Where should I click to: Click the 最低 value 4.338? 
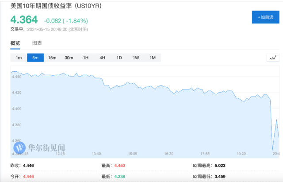pyautogui.click(x=120, y=176)
